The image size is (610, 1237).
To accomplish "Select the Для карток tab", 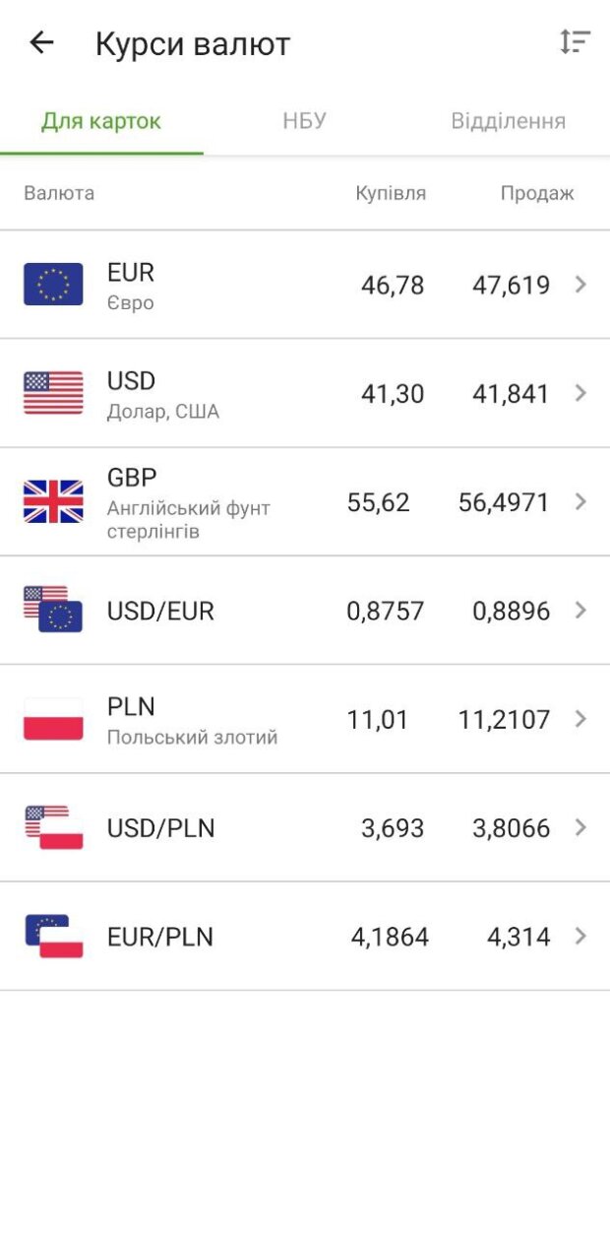I will (x=101, y=121).
